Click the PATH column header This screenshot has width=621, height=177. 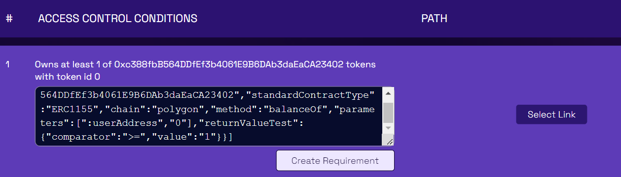[x=434, y=19]
